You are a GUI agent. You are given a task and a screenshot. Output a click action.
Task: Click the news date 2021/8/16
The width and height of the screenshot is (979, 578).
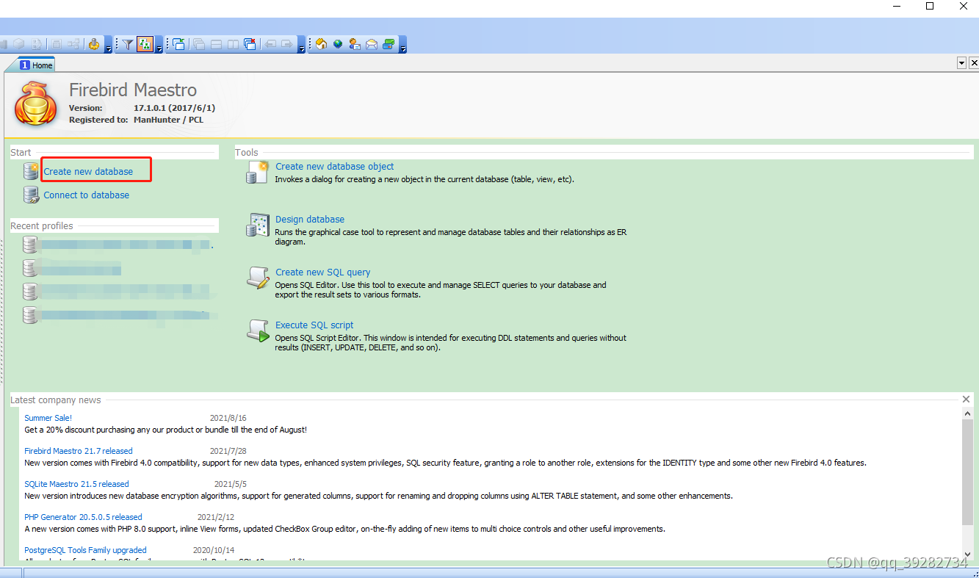[228, 418]
